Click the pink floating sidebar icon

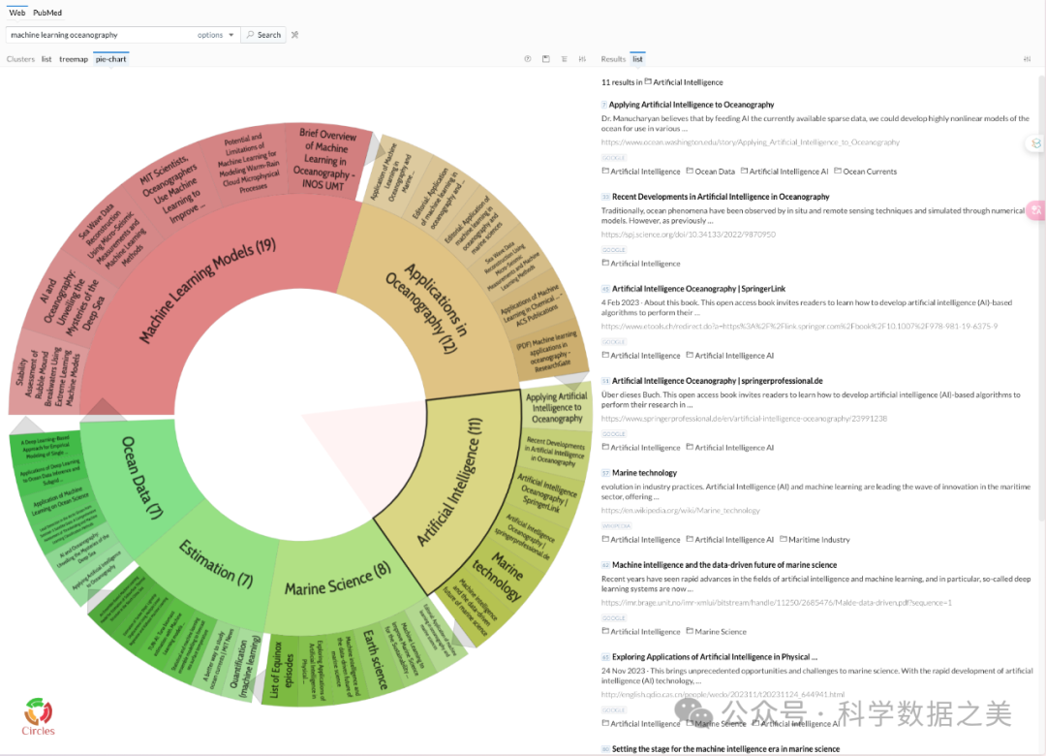pos(1035,209)
